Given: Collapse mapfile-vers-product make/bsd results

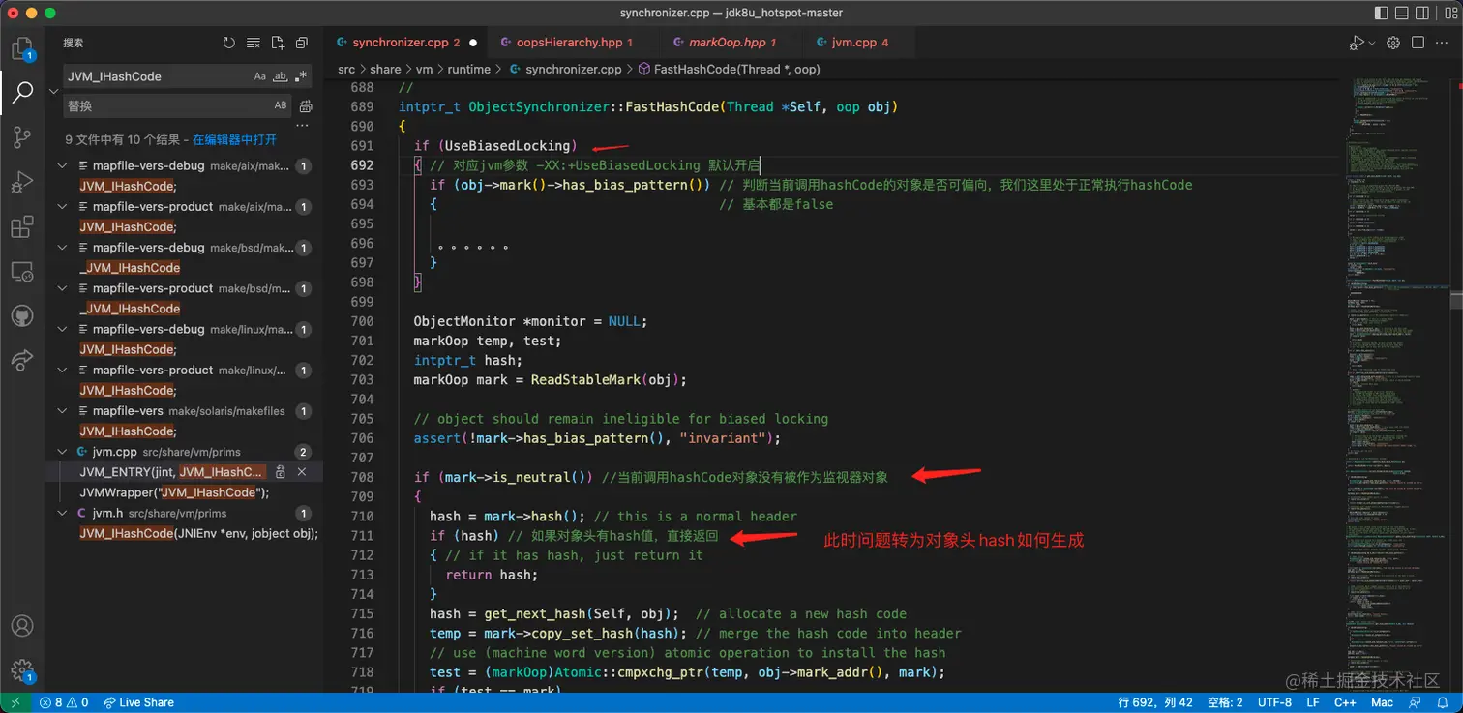Looking at the screenshot, I should (63, 288).
